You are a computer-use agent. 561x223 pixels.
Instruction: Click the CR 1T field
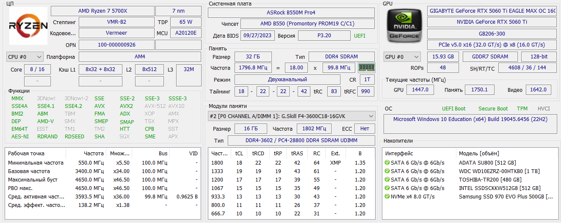click(x=367, y=80)
